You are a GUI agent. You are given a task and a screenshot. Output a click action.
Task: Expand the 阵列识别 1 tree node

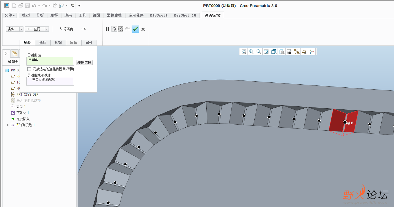tap(8, 125)
